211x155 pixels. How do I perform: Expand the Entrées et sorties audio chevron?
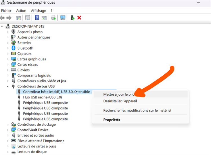point(8,136)
